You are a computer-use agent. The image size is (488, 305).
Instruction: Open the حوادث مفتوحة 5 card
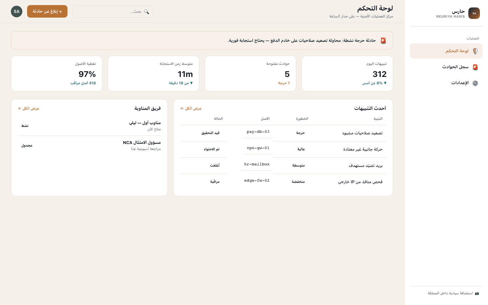pos(250,74)
